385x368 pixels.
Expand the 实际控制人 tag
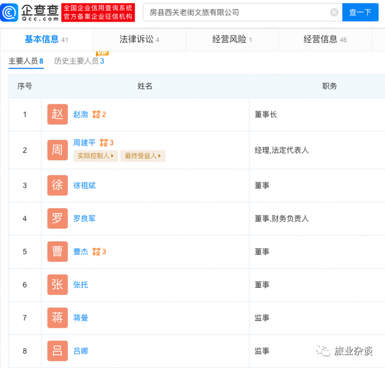click(95, 156)
